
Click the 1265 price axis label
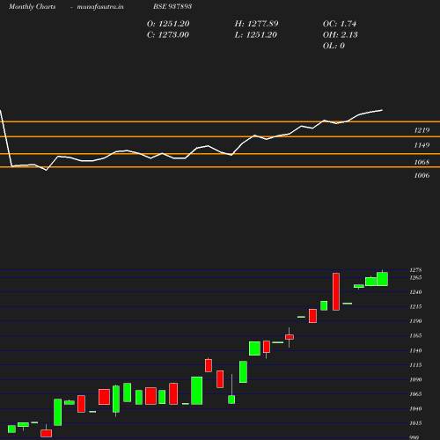pyautogui.click(x=416, y=277)
